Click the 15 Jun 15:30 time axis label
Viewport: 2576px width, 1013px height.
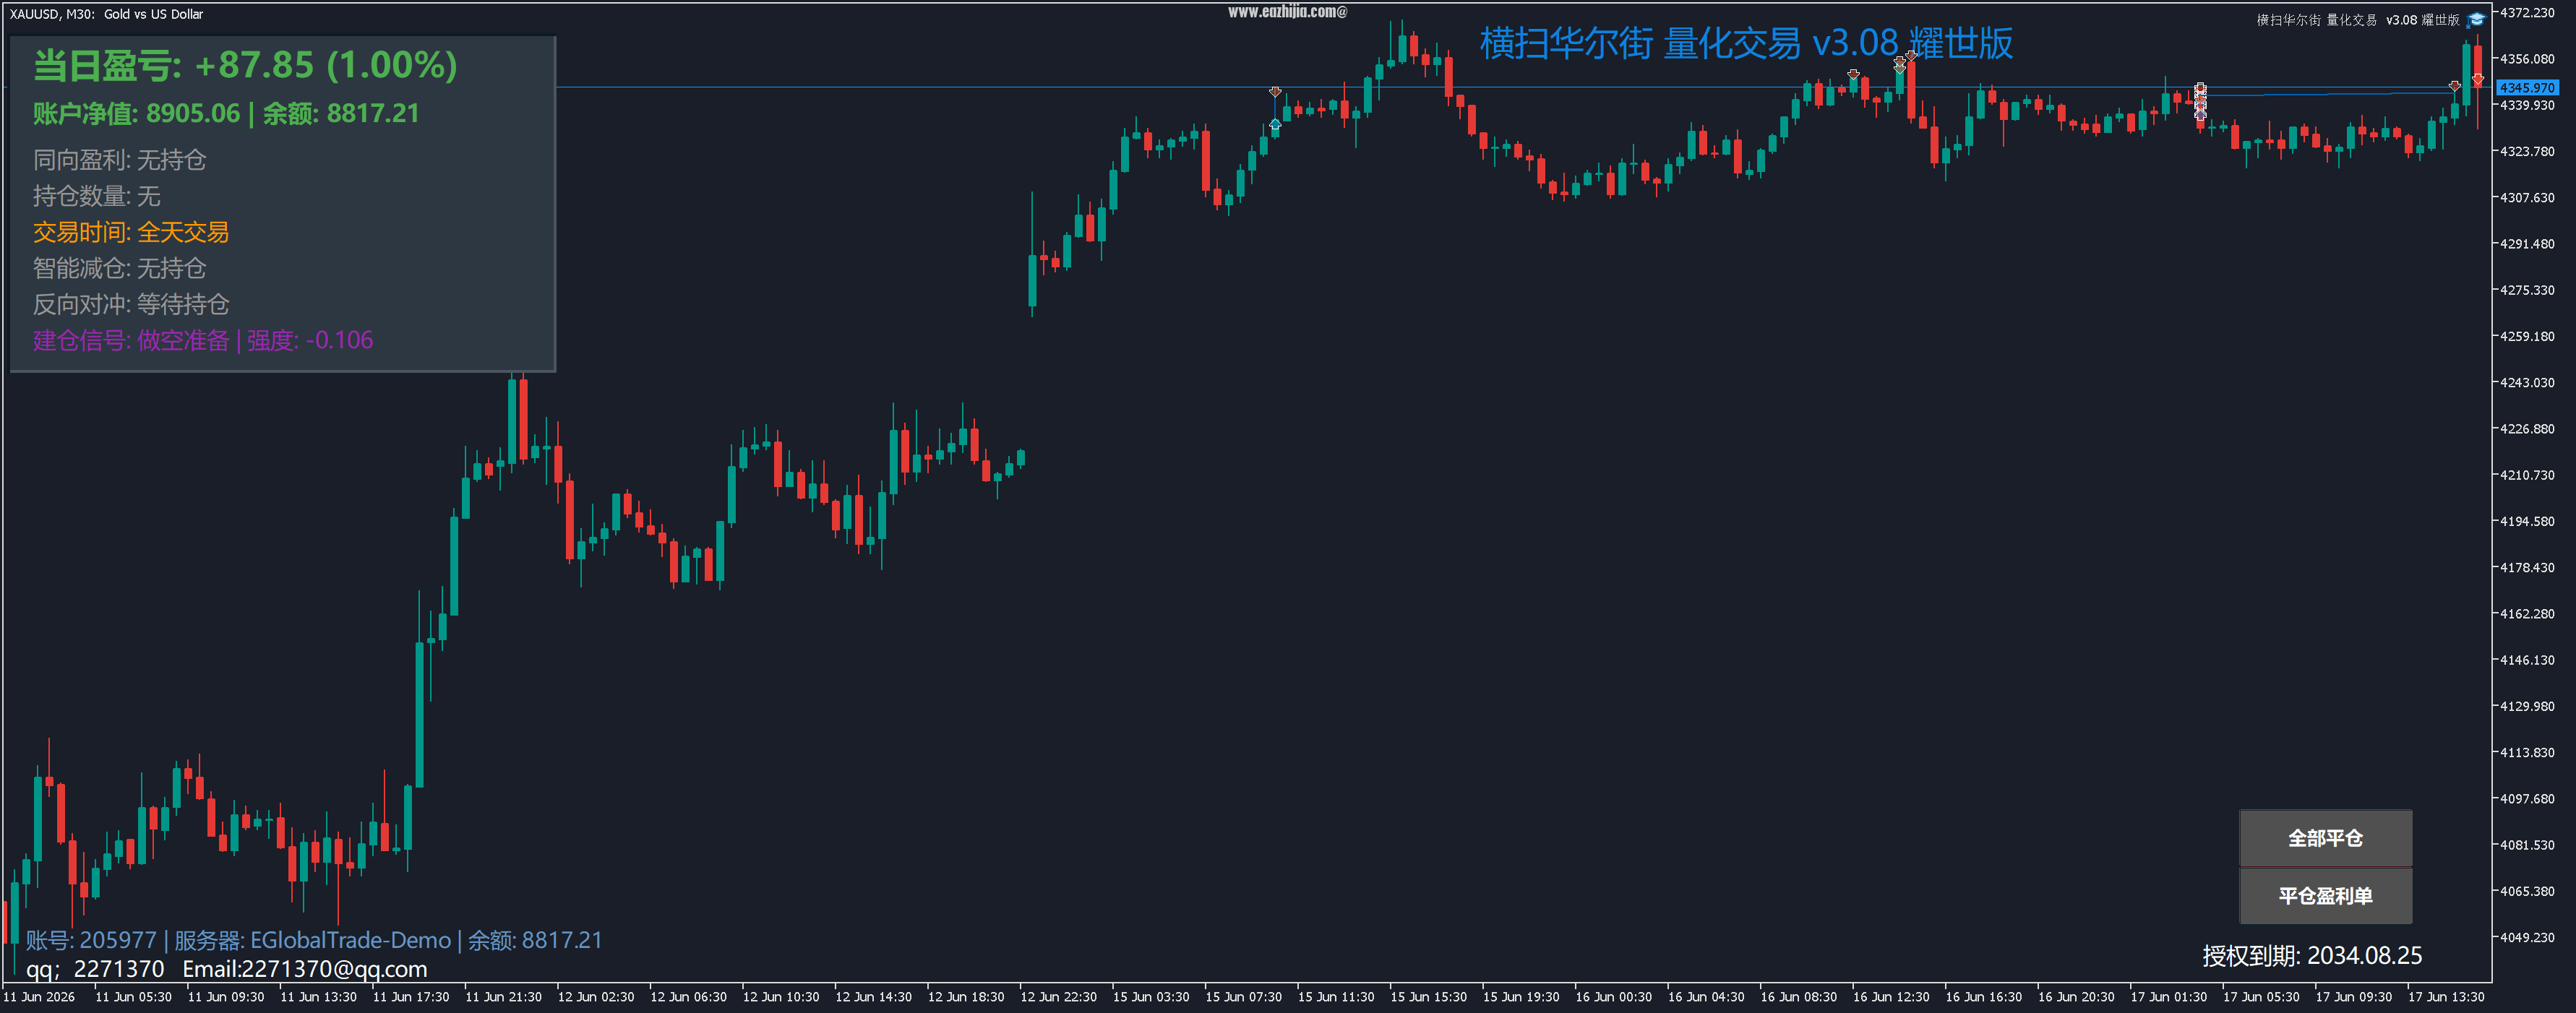[1428, 997]
